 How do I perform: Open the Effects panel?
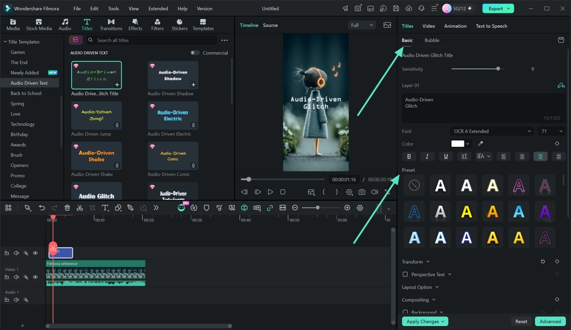coord(135,25)
